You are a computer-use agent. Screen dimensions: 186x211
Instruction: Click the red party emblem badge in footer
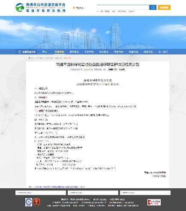[x=36, y=202]
